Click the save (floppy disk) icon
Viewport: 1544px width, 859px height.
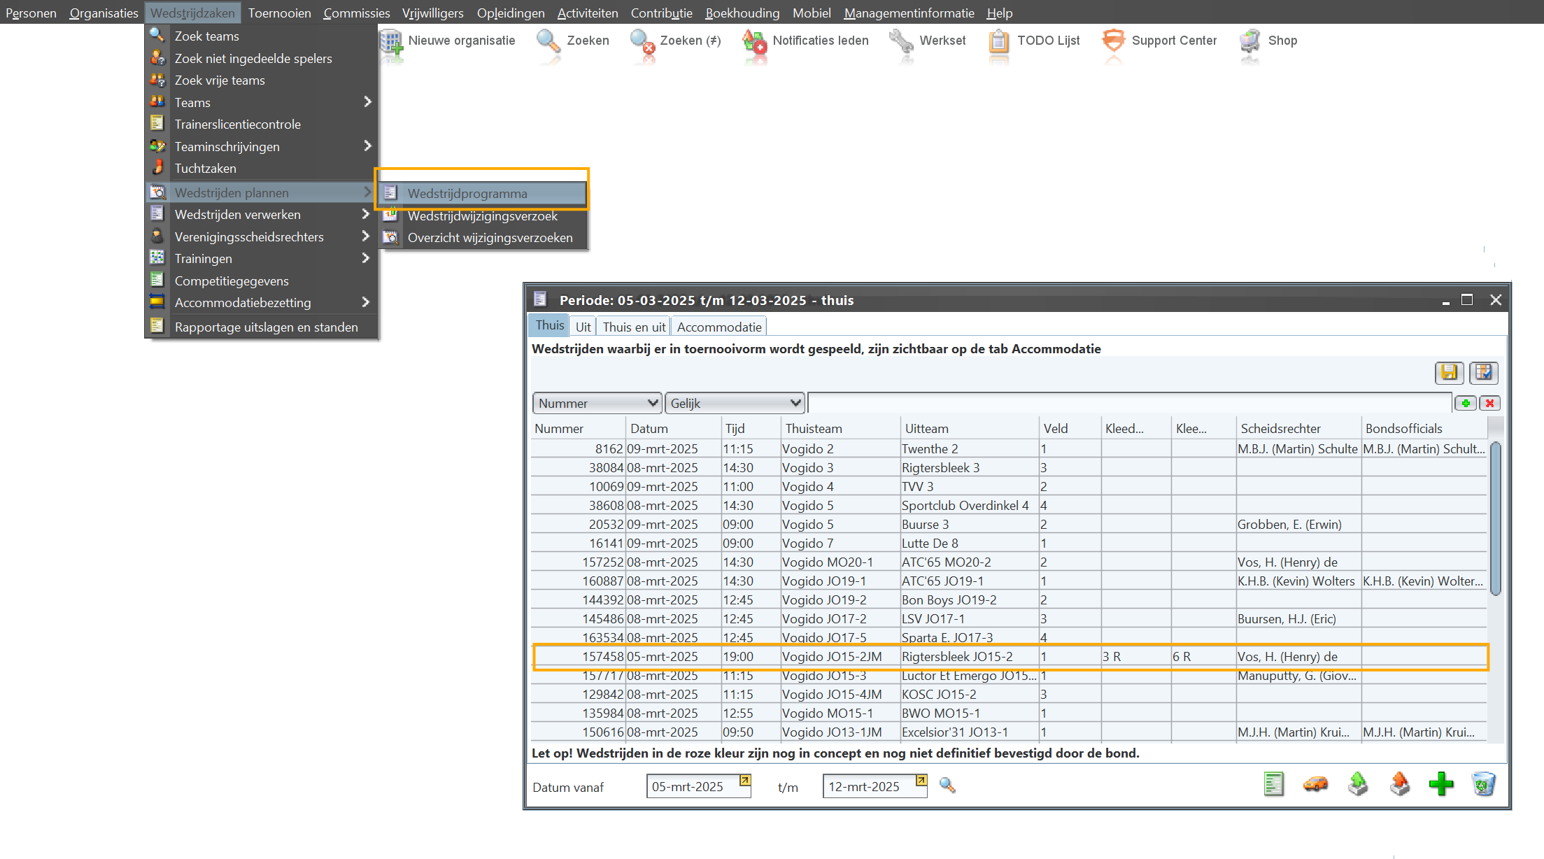click(x=1449, y=373)
